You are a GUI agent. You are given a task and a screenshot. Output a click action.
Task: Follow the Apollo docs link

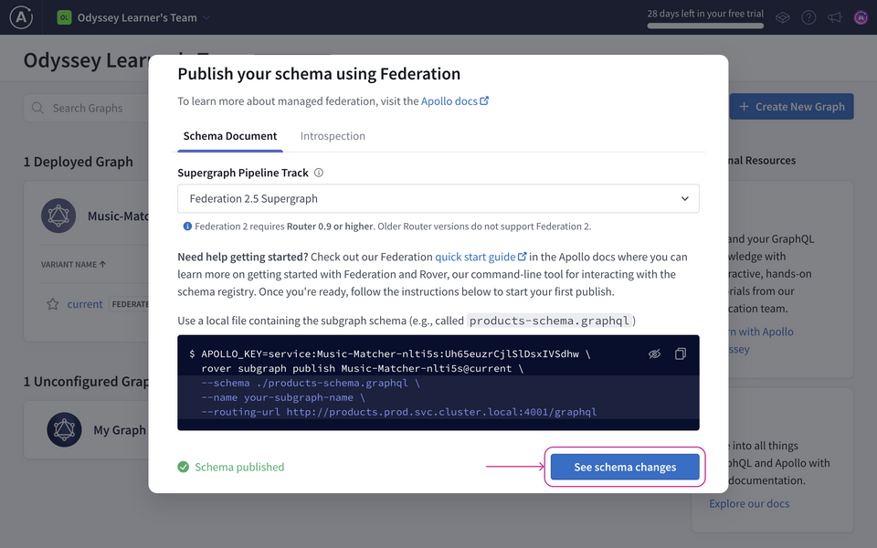click(x=455, y=101)
